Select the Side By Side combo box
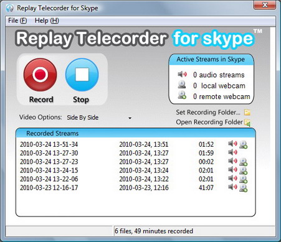This screenshot has height=242, width=281. tap(99, 118)
